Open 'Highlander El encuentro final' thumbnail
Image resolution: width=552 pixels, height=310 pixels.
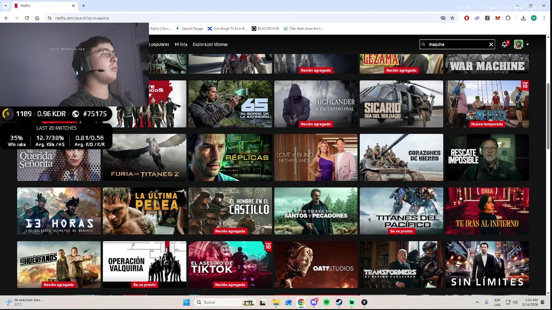point(316,104)
